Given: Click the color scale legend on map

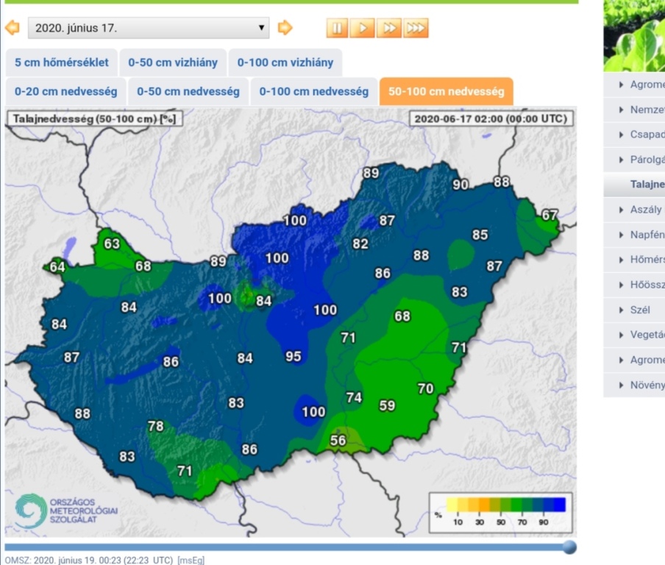Looking at the screenshot, I should (500, 511).
